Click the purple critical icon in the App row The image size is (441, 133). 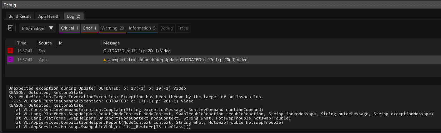(10, 60)
